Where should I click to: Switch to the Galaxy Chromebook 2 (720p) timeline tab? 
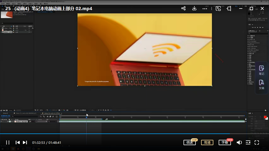point(52,113)
